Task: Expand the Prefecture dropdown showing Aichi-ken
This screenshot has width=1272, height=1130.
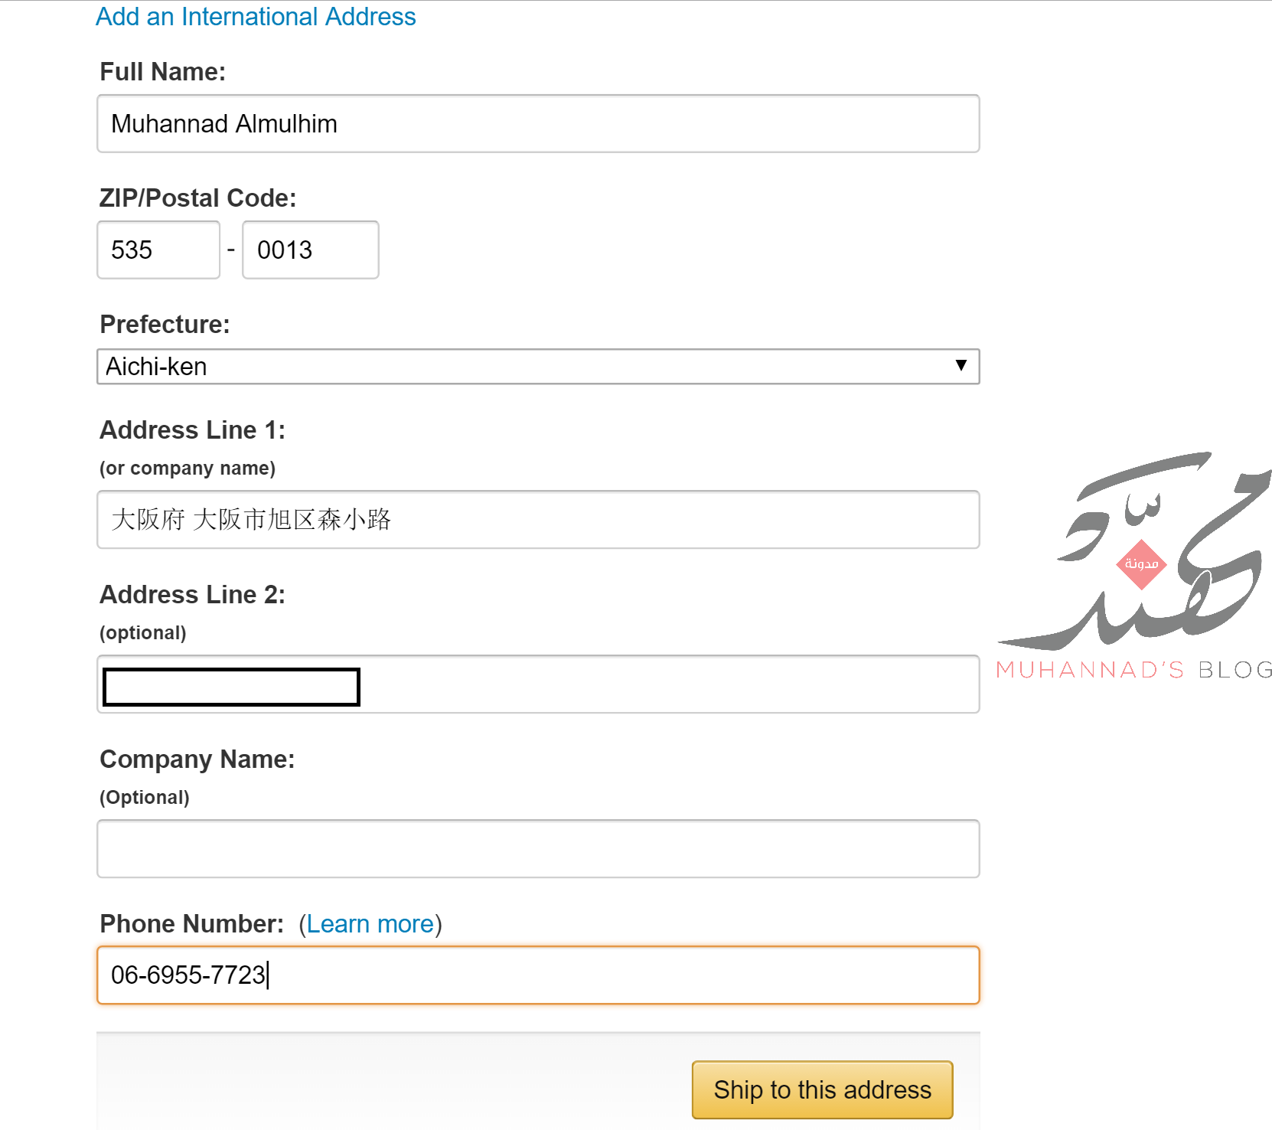Action: click(x=538, y=367)
